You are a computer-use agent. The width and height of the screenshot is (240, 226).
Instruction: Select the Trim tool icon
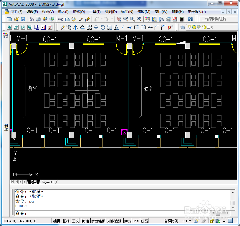coord(123,27)
